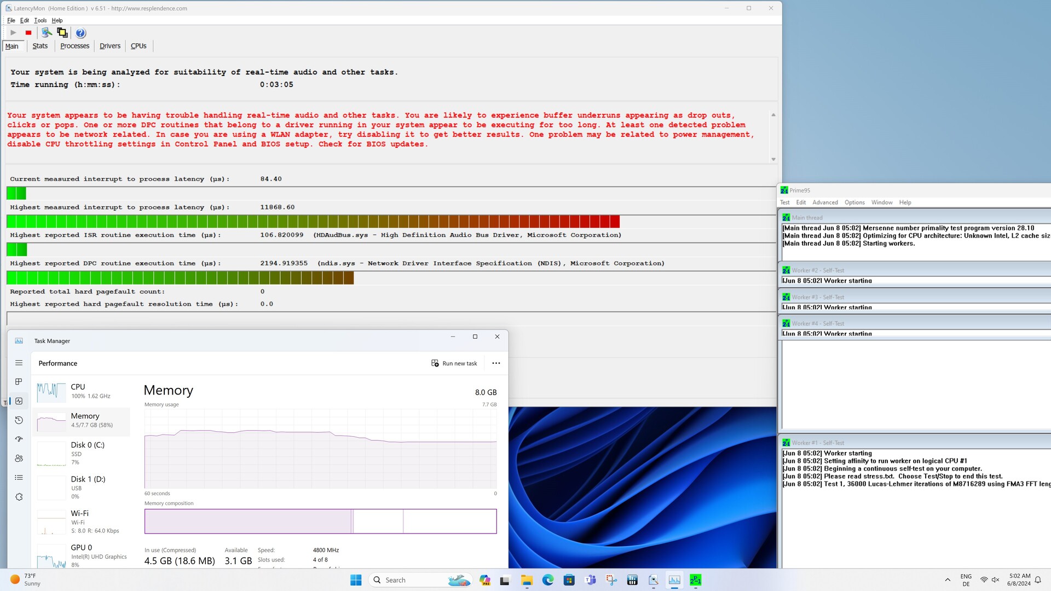
Task: Open Task Manager Processes page icon
Action: [x=19, y=382]
